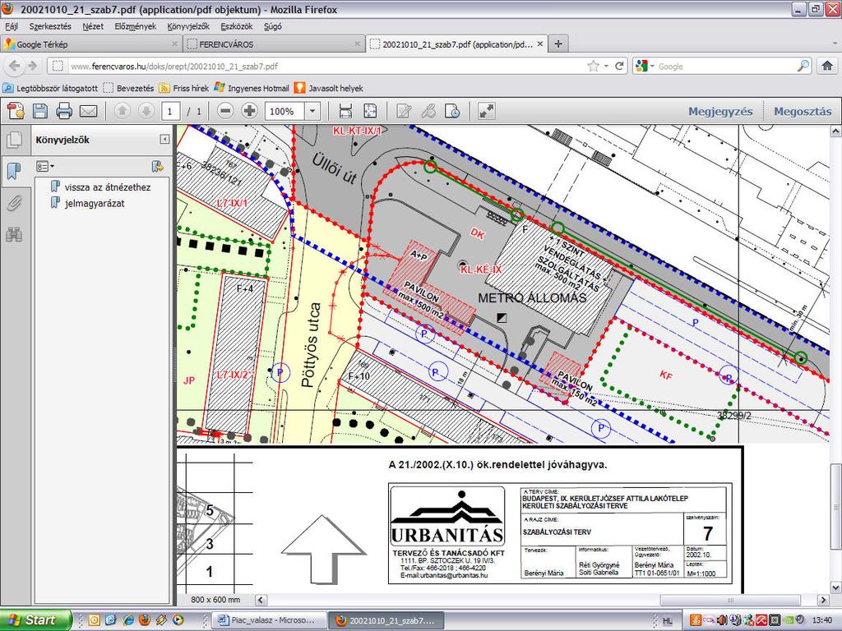Reload the page
Image resolution: width=842 pixels, height=631 pixels.
pyautogui.click(x=619, y=66)
